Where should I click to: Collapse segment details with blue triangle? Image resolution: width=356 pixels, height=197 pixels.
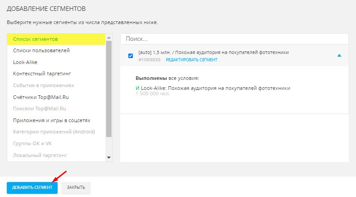click(339, 55)
